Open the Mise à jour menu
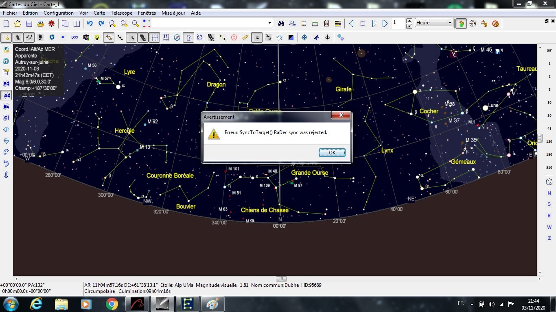 [x=173, y=13]
